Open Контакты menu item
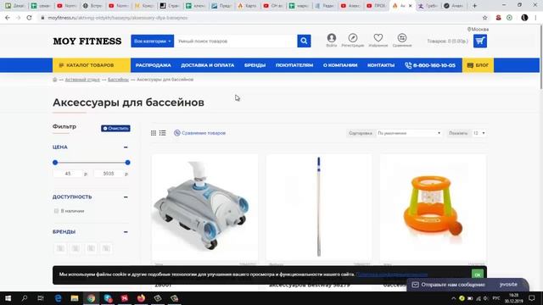Image resolution: width=543 pixels, height=305 pixels. (381, 65)
